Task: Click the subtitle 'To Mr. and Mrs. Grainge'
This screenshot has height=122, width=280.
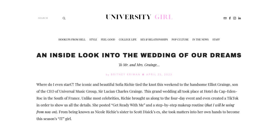Action: [139, 65]
